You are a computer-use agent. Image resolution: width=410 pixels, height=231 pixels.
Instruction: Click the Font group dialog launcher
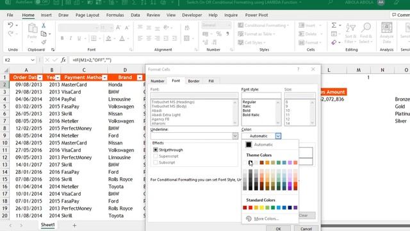tap(131, 49)
